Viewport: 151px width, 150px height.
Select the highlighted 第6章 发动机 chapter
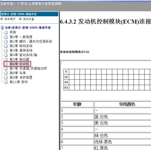[19, 64]
